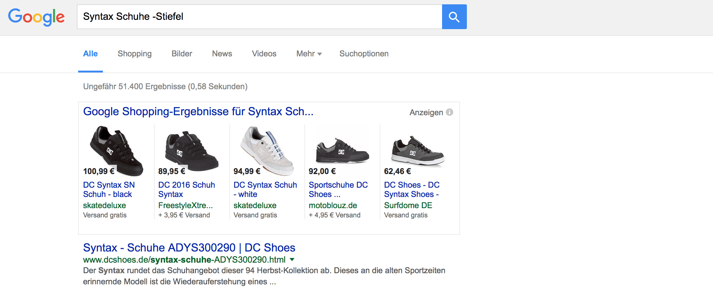Image resolution: width=713 pixels, height=293 pixels.
Task: Open DC Shoes - DC Syntax Shoes link
Action: [412, 190]
